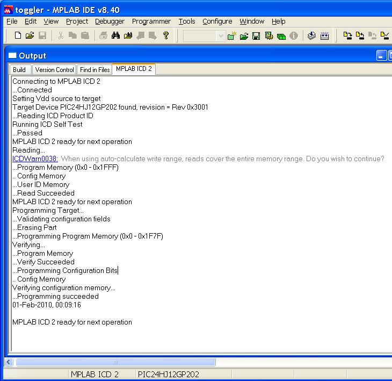
Task: Click the Output window title icon
Action: click(12, 55)
